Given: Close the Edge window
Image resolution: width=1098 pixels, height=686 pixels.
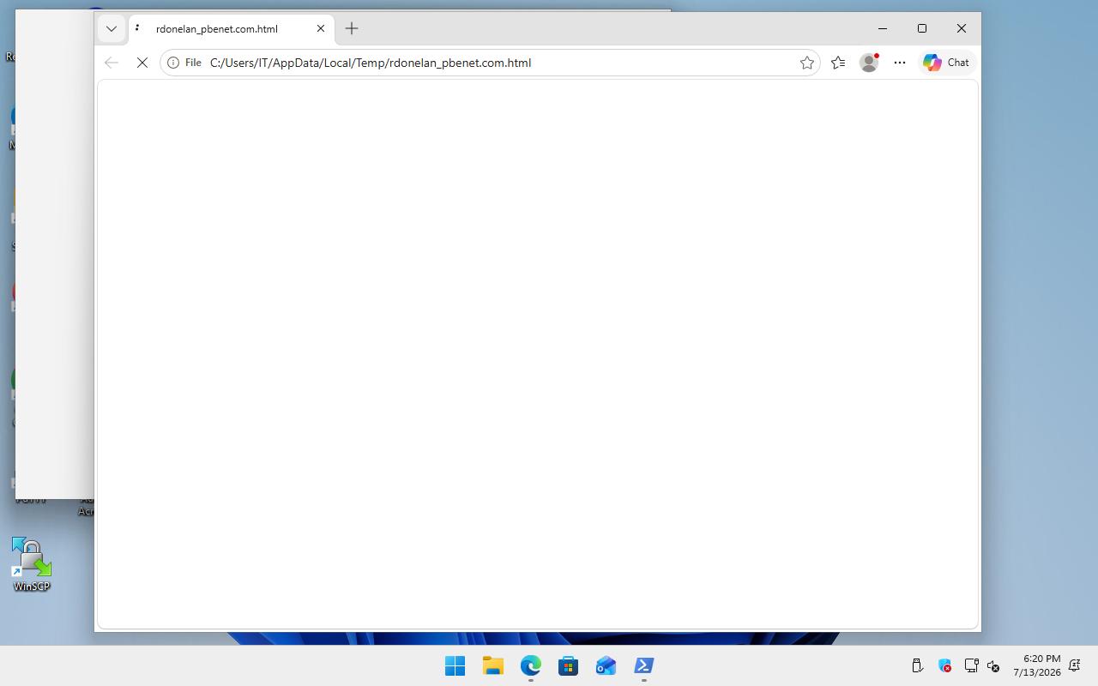Looking at the screenshot, I should pos(962,28).
